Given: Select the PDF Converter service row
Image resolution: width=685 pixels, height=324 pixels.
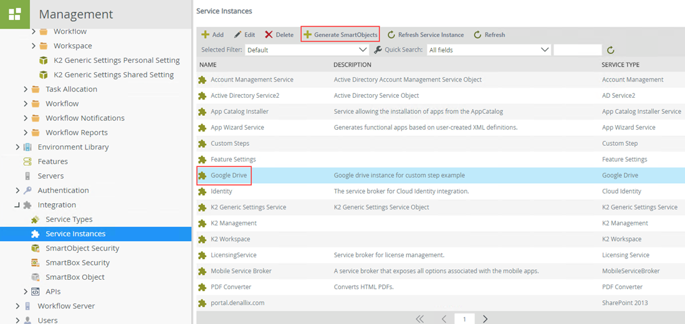Looking at the screenshot, I should [x=231, y=287].
